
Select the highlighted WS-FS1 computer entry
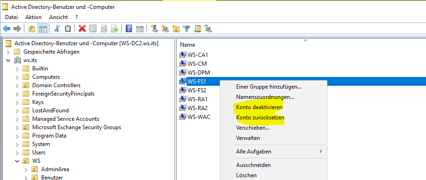click(196, 81)
